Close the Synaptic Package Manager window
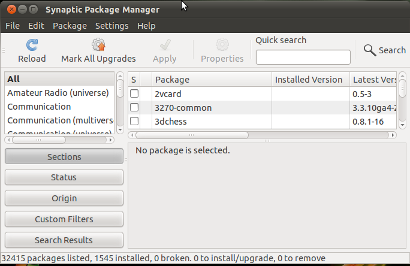This screenshot has height=266, width=410. 11,10
